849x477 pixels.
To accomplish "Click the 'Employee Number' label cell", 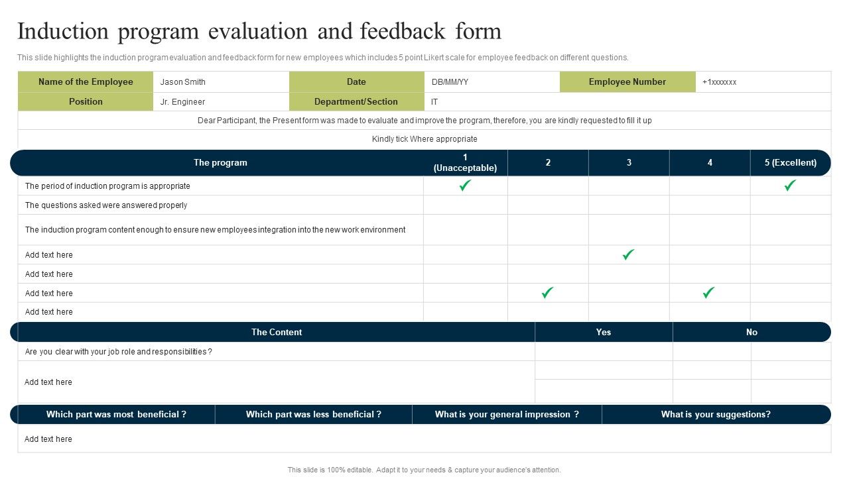I will click(x=627, y=82).
